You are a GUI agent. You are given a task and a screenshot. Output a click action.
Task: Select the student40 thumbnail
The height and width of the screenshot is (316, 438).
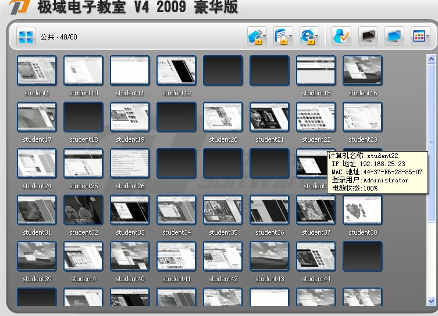pos(130,256)
